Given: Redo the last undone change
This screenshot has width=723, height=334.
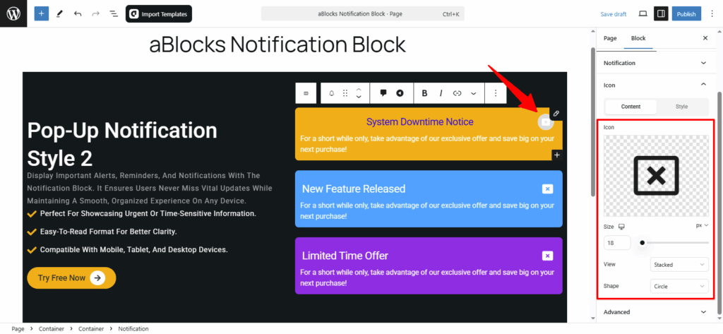Looking at the screenshot, I should click(x=95, y=14).
